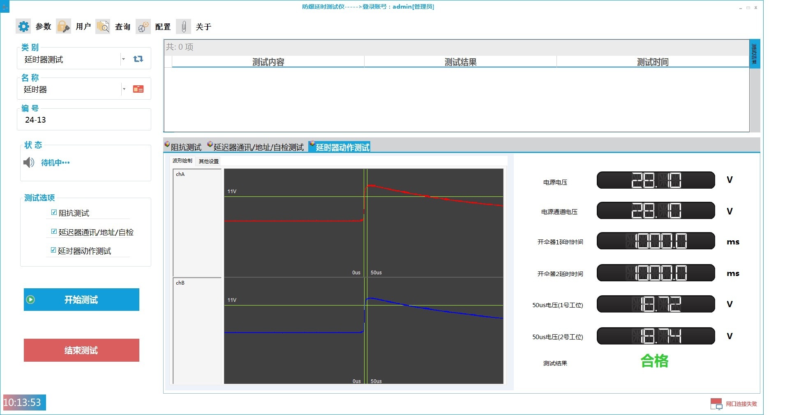Click the 开伞器1延时时间 display

click(656, 241)
